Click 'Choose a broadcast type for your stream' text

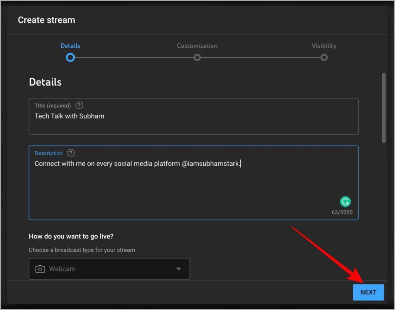82,250
